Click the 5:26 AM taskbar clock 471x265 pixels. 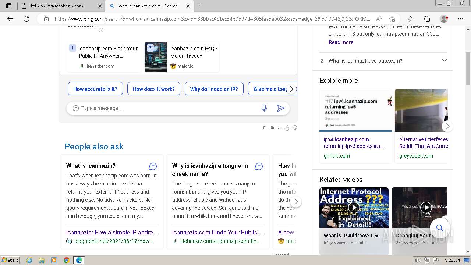click(x=452, y=260)
